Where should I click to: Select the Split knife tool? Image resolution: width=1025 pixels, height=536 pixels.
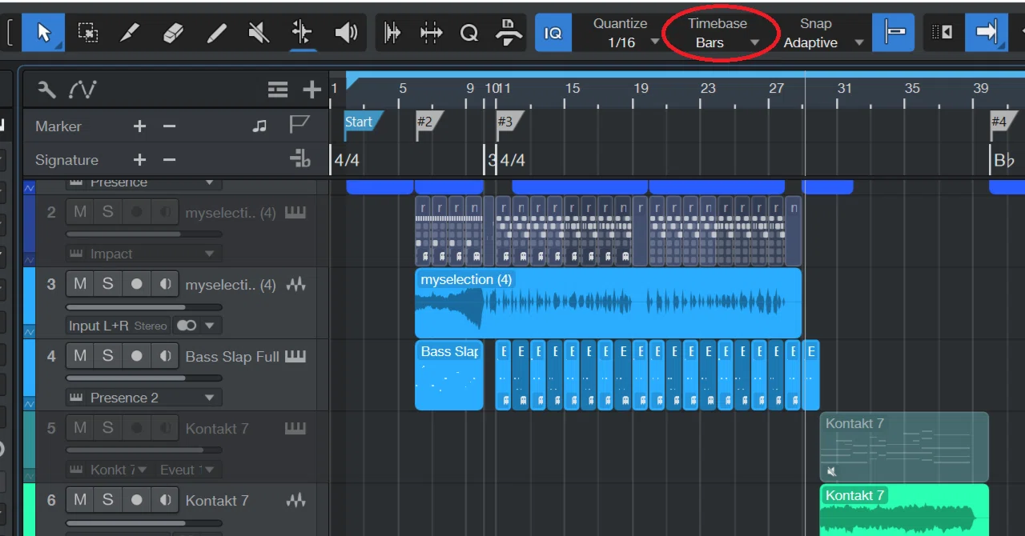[131, 33]
